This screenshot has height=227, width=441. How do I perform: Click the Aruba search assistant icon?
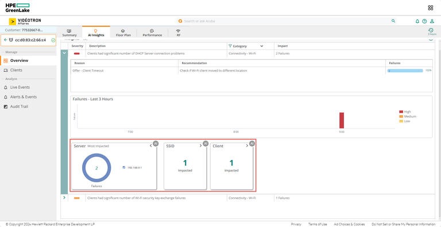click(x=180, y=21)
